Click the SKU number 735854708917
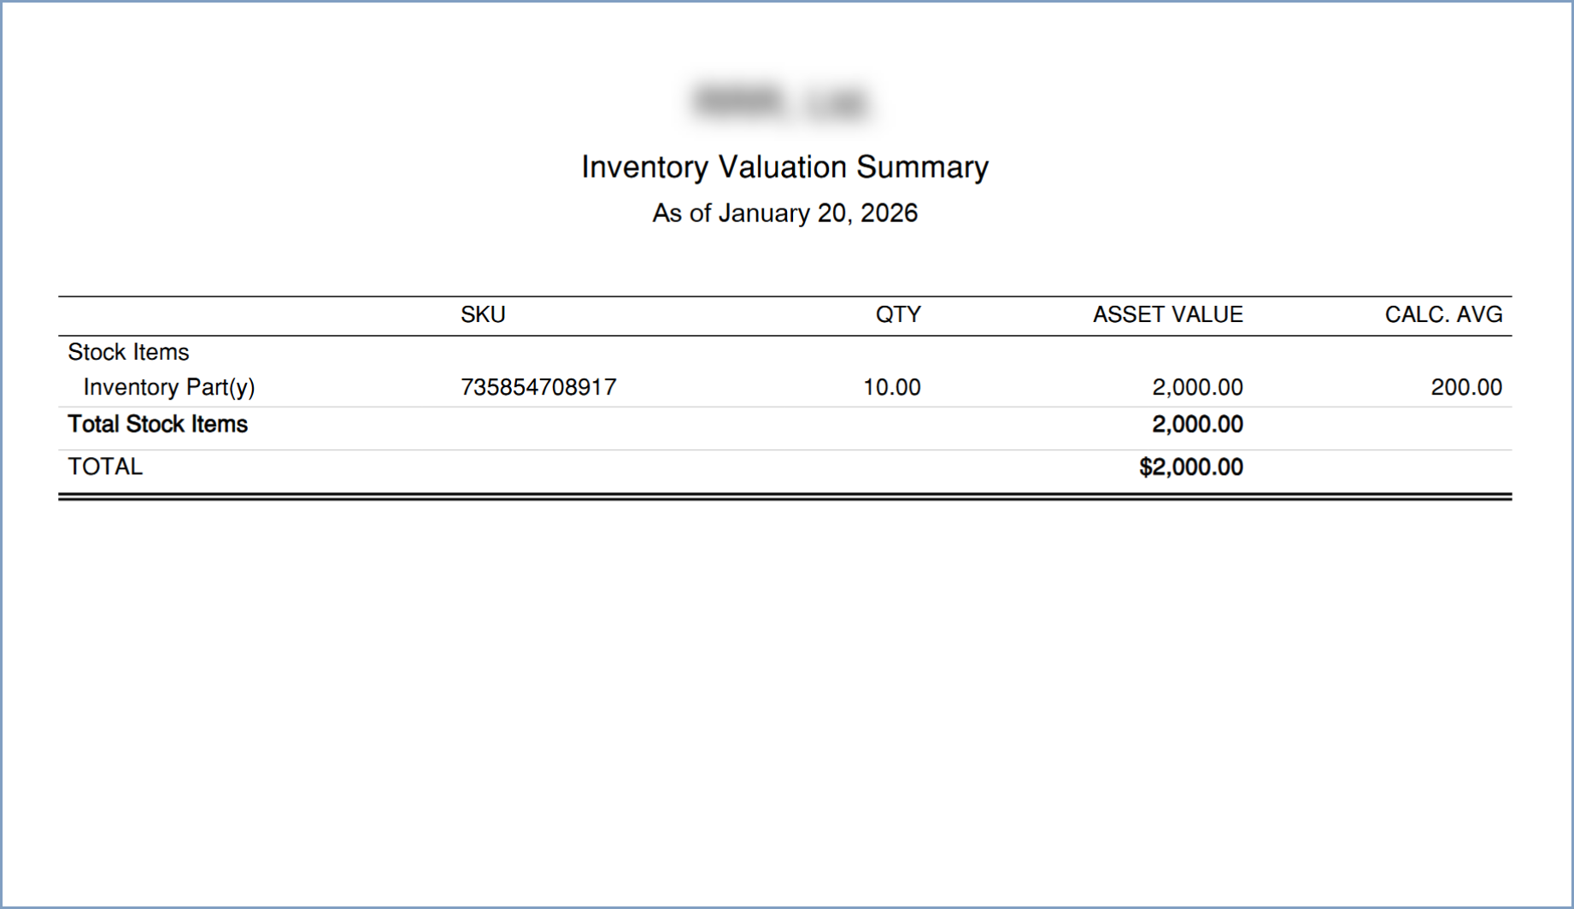The height and width of the screenshot is (909, 1574). pyautogui.click(x=538, y=388)
